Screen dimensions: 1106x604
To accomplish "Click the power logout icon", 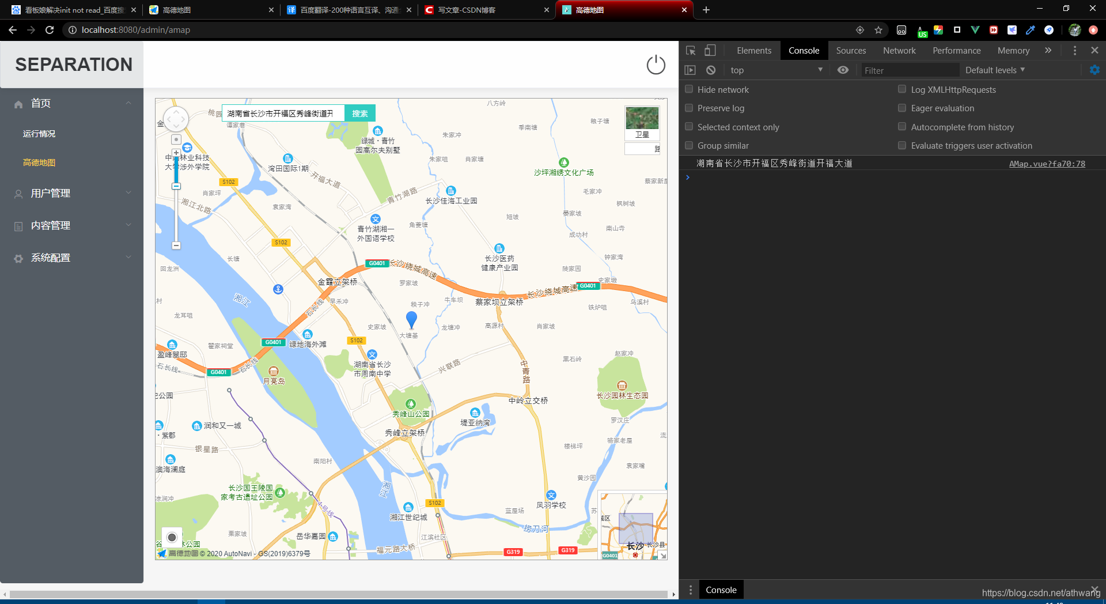I will pyautogui.click(x=656, y=65).
